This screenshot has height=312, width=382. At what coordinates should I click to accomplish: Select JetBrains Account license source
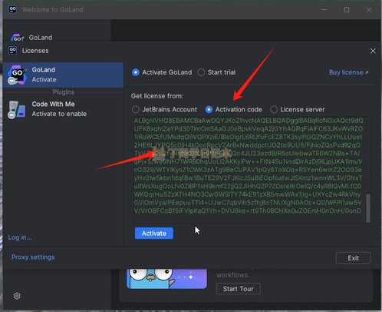click(136, 110)
